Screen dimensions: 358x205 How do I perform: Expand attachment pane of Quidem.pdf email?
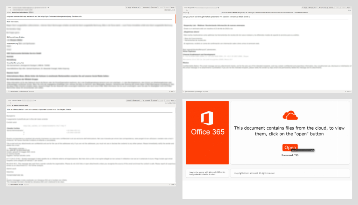tap(183, 91)
